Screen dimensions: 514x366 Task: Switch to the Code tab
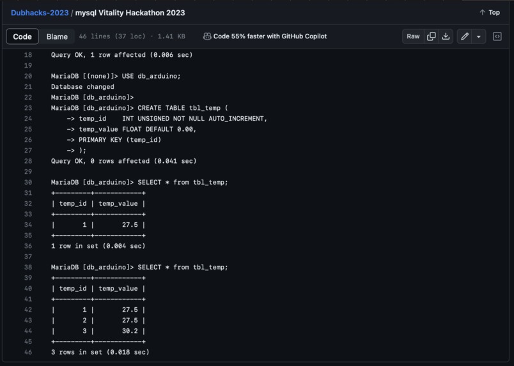coord(22,36)
